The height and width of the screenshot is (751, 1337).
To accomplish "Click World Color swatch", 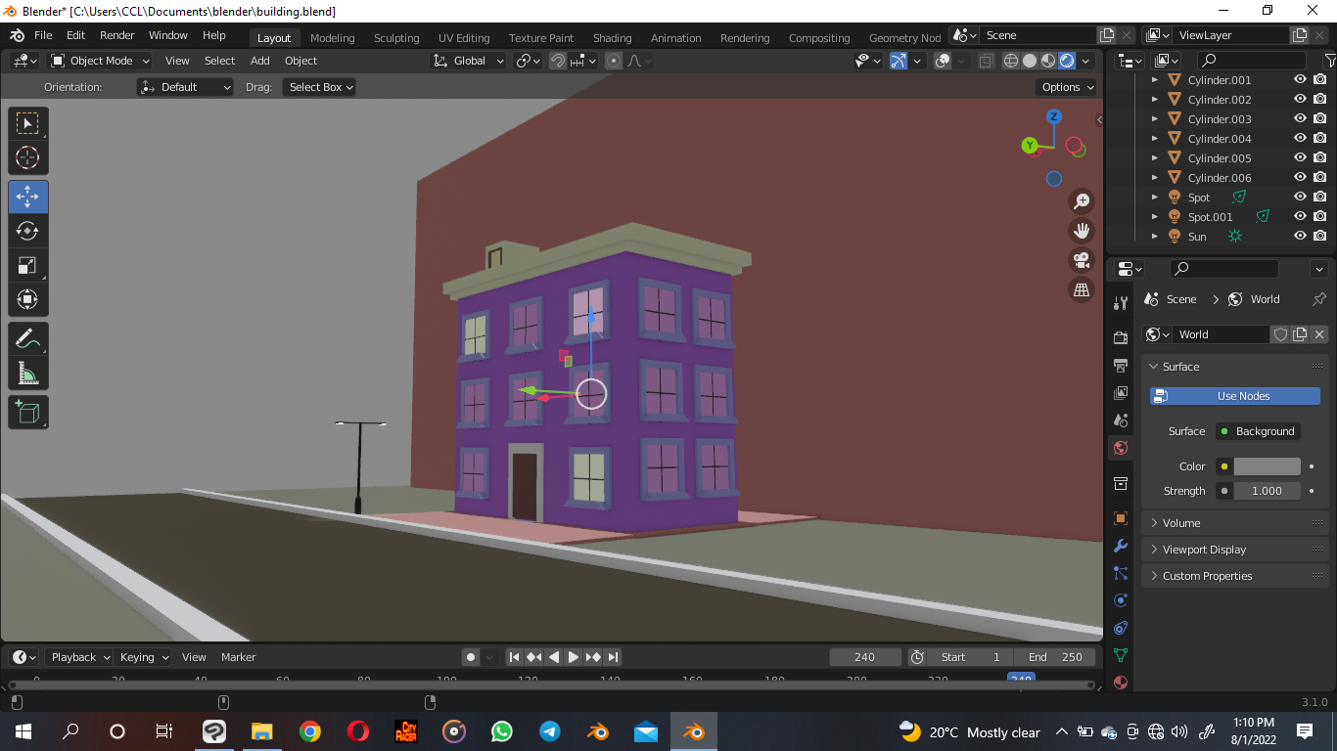I will [1267, 466].
